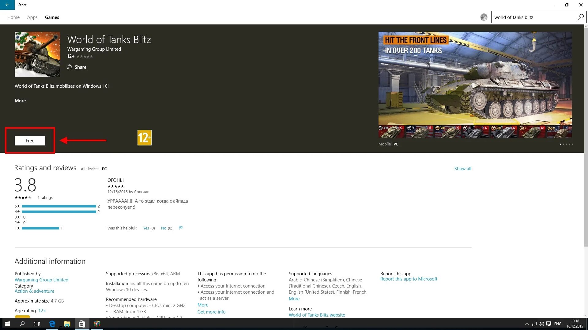The image size is (588, 330).
Task: Click the report review flag icon
Action: pyautogui.click(x=181, y=228)
